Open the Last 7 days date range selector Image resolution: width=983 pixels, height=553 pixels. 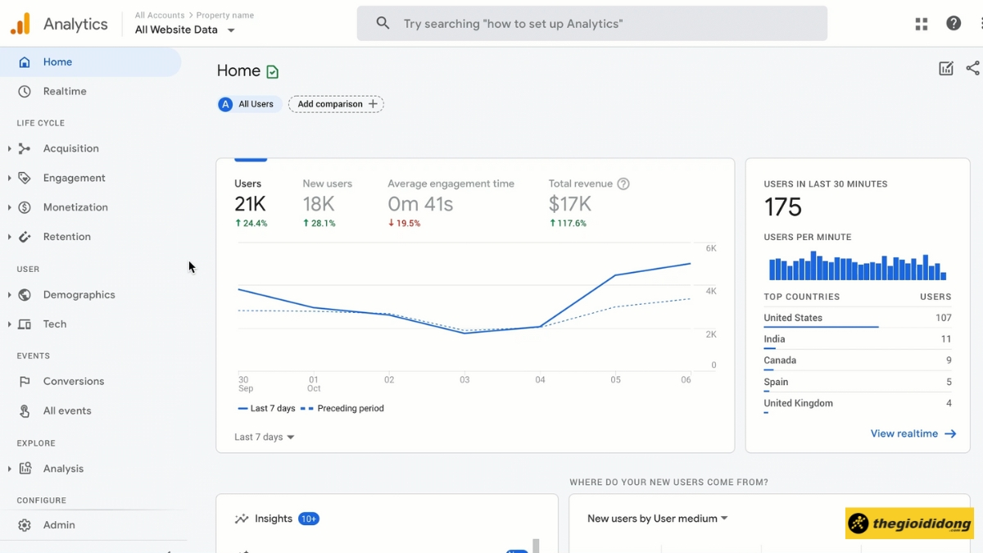point(264,437)
